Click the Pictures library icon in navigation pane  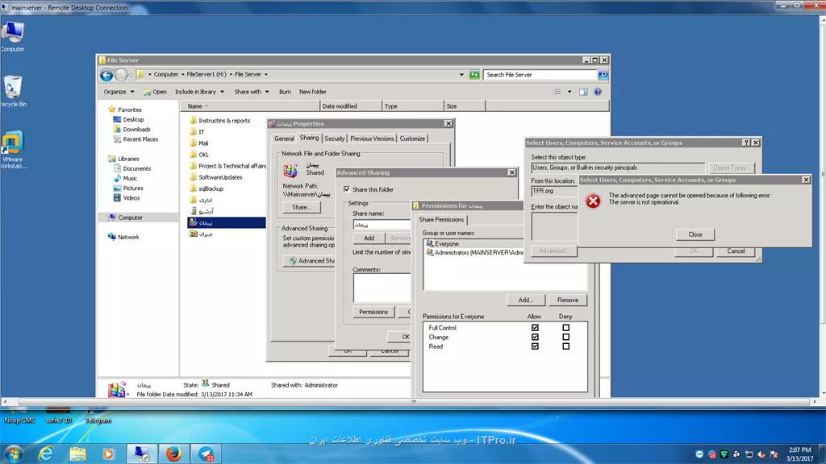pyautogui.click(x=117, y=188)
